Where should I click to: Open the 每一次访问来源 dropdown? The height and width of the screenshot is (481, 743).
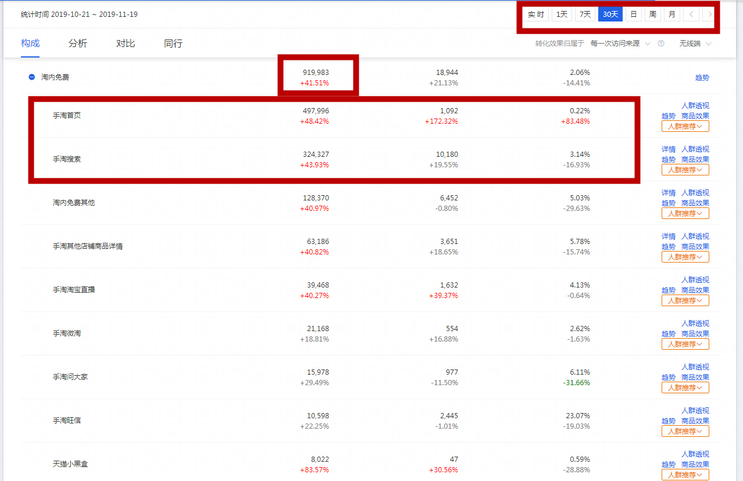[620, 44]
